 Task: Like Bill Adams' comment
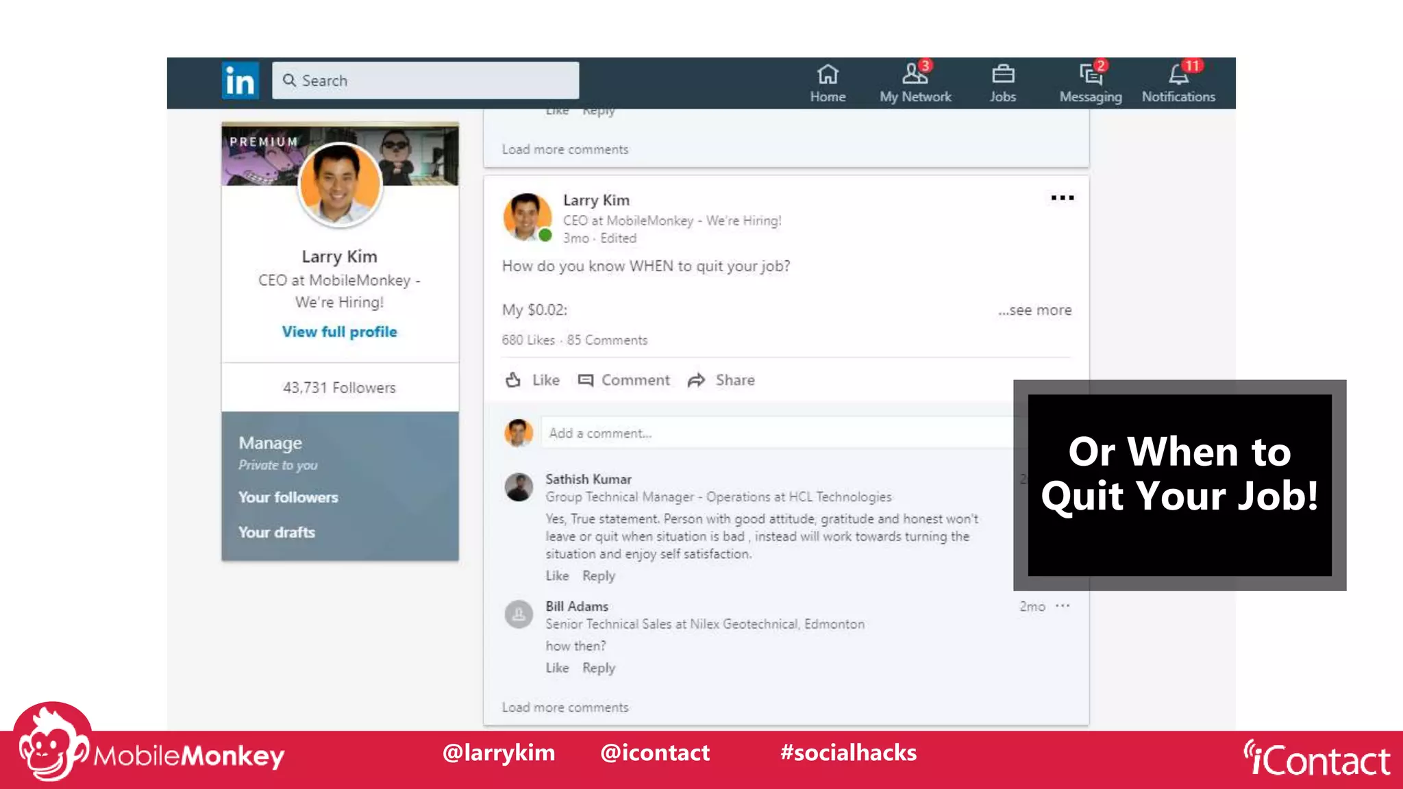tap(557, 668)
